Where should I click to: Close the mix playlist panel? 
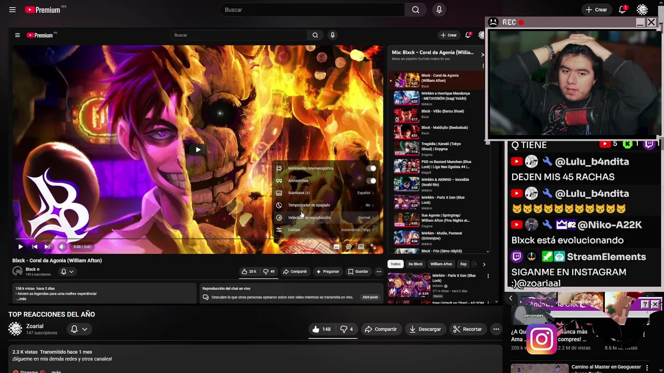pyautogui.click(x=482, y=54)
